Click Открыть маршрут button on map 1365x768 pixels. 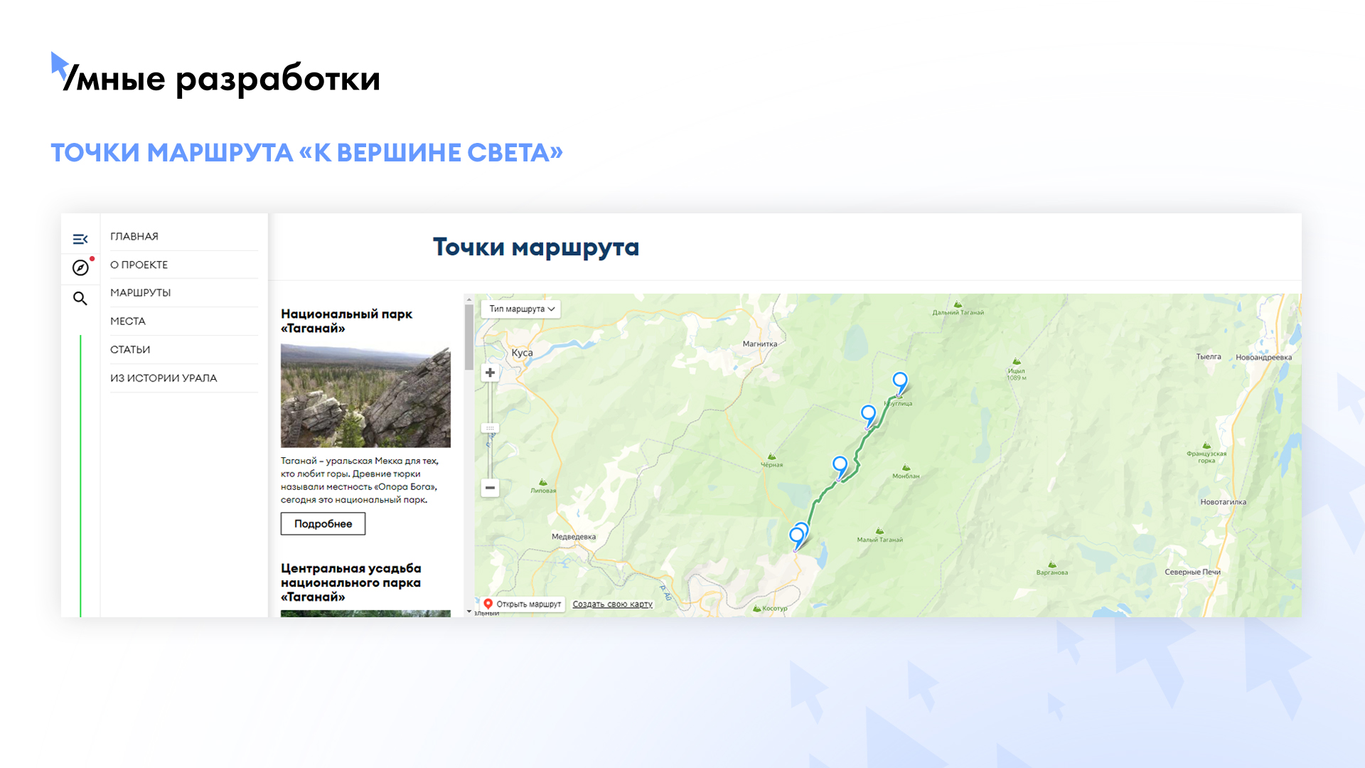point(523,604)
